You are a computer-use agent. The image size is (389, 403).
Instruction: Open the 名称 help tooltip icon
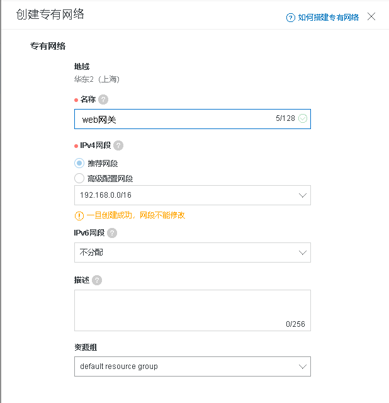103,99
